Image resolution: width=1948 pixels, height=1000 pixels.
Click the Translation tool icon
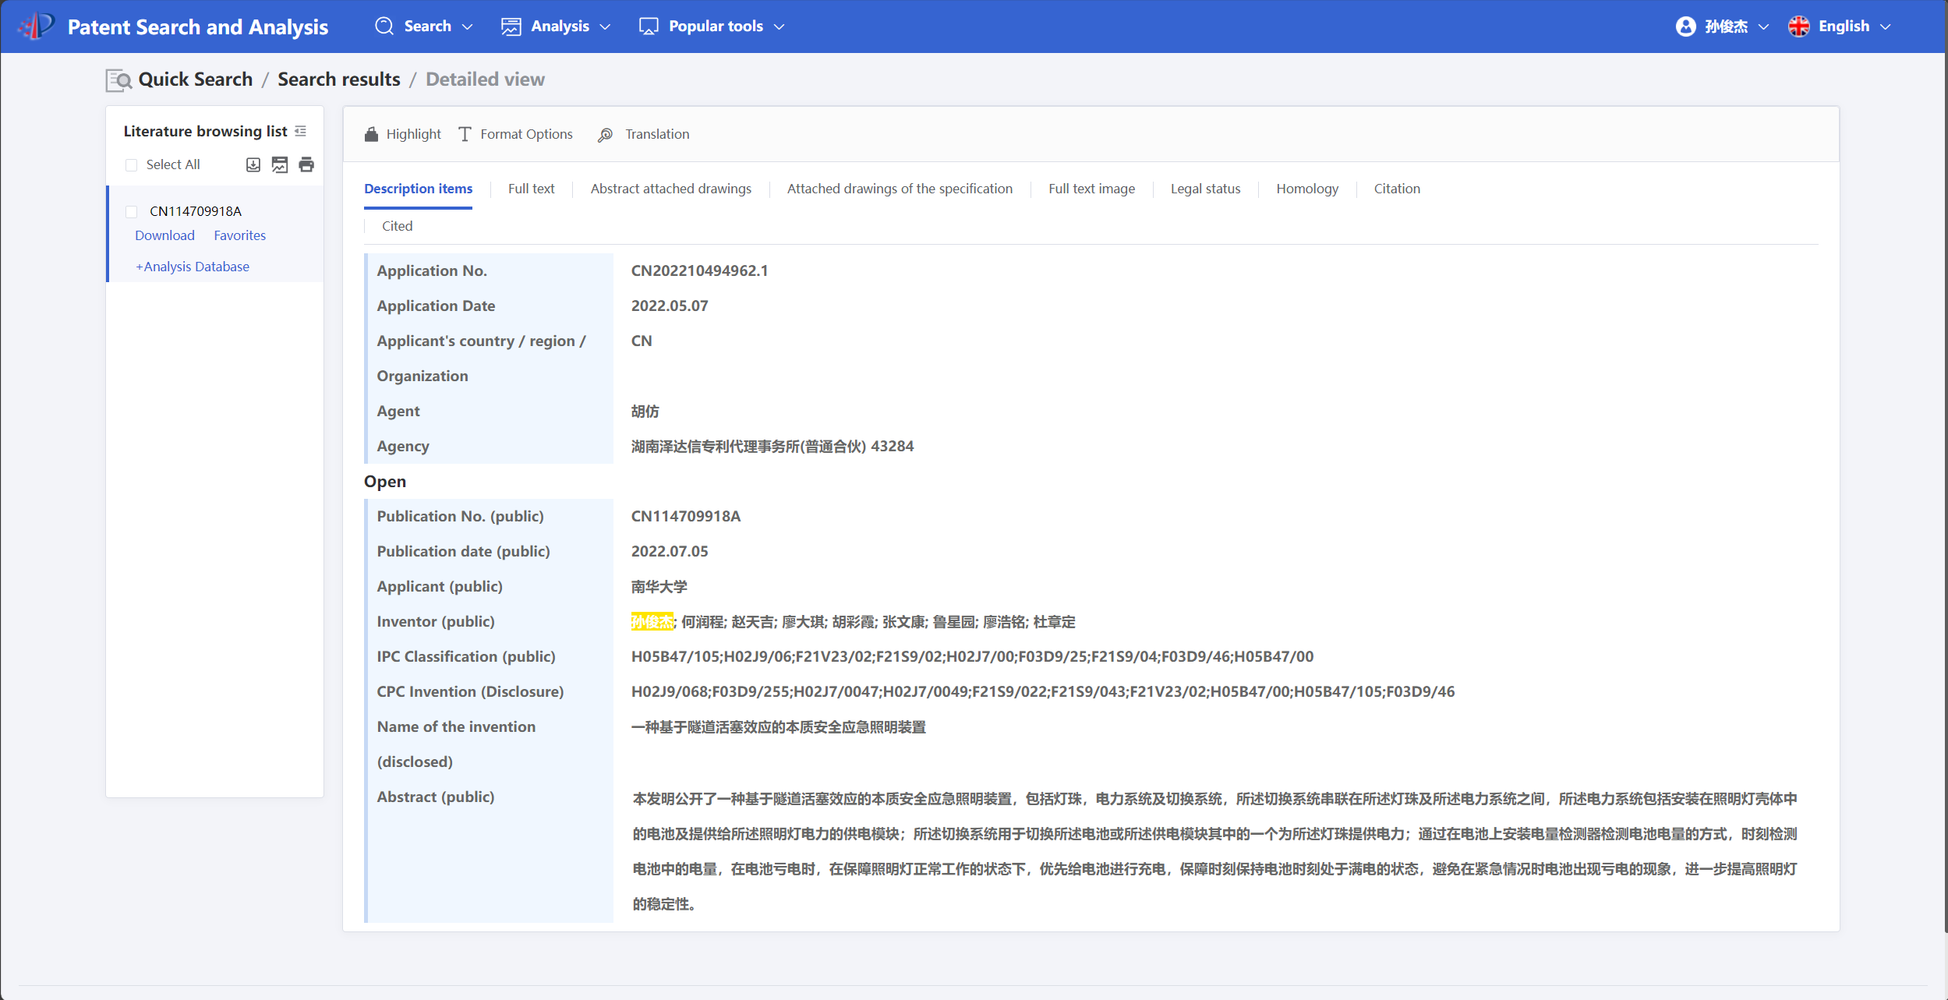(x=606, y=135)
